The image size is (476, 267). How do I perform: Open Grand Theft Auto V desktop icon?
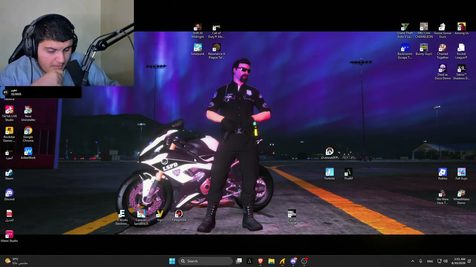tap(405, 31)
